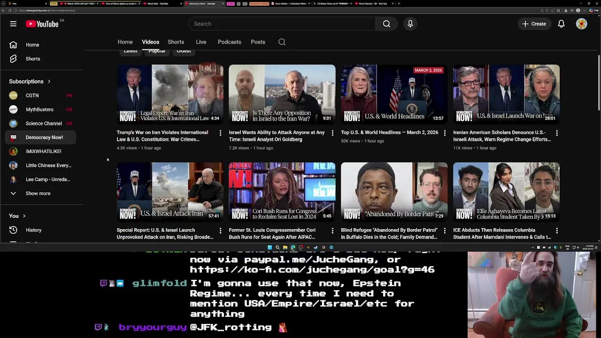Screen dimensions: 601x338
Task: Open the Podcasts tab
Action: tap(230, 42)
